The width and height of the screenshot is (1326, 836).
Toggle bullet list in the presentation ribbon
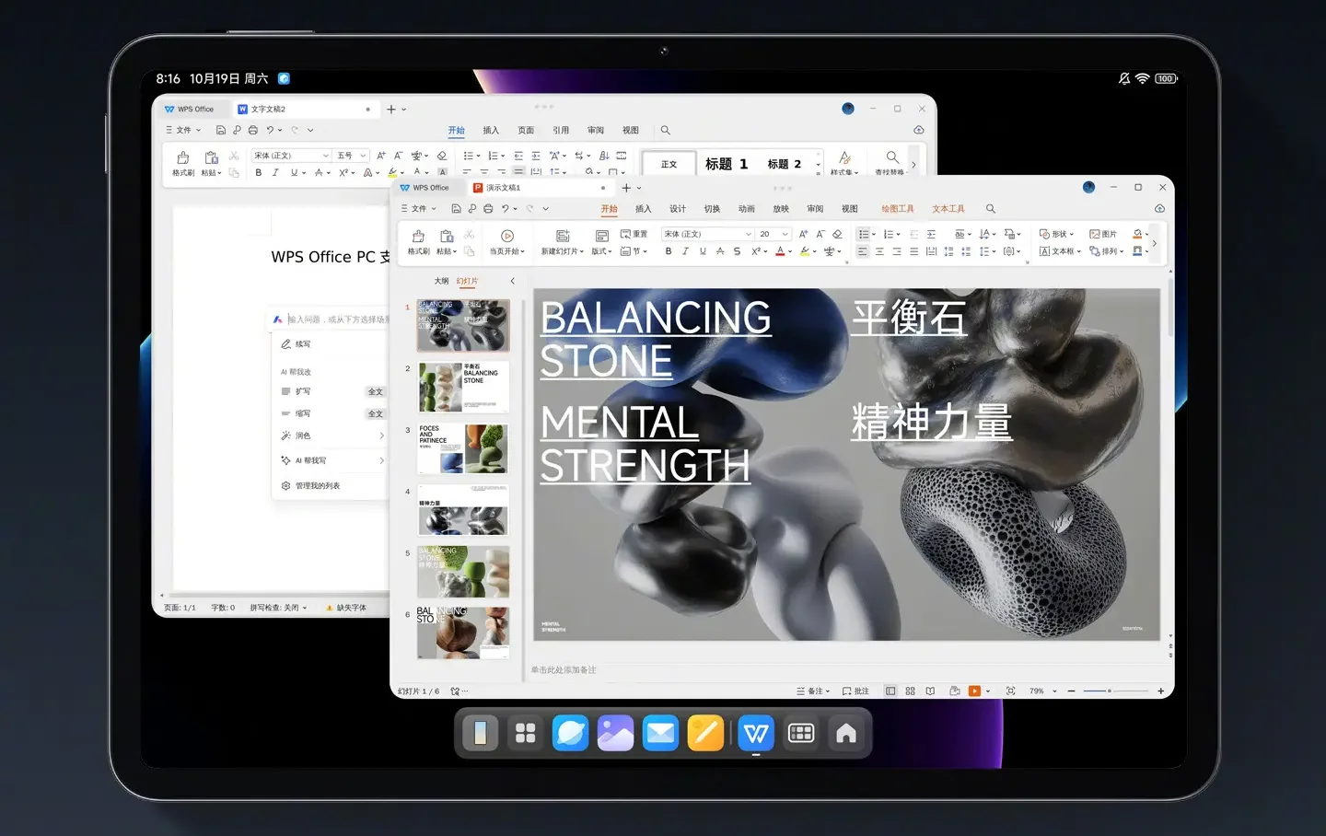pos(863,234)
